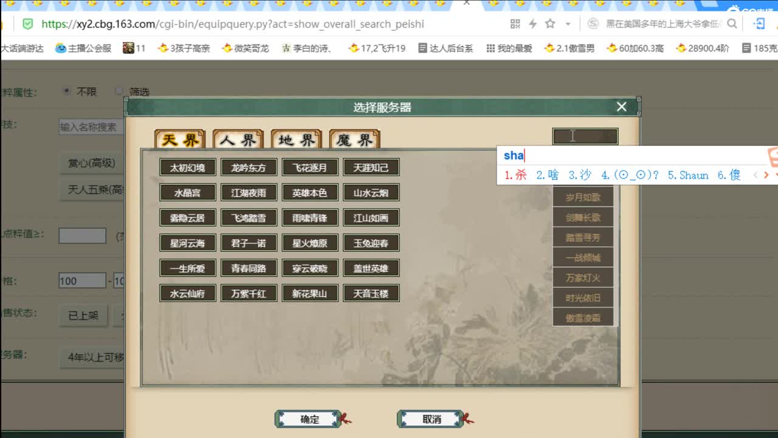Pick IME candidate 3 沙
Screen dimensions: 778x438
(579, 175)
